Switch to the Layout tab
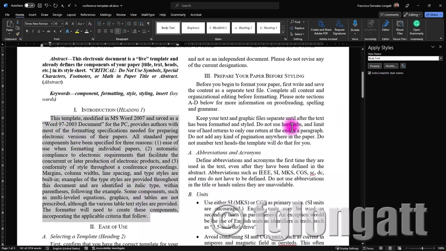This screenshot has height=251, width=446. point(71,15)
